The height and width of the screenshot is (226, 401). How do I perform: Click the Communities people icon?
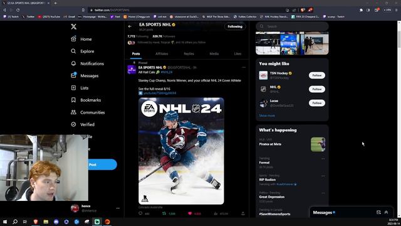click(x=73, y=112)
